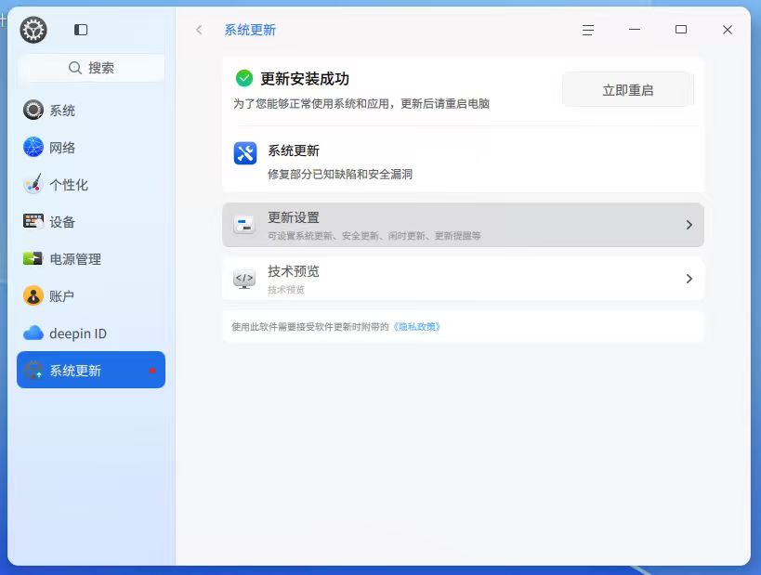Click the 立即重启 button
Viewport: 761px width, 575px height.
point(628,90)
